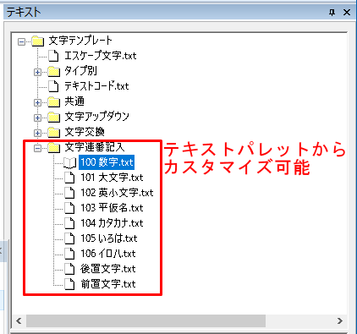Image resolution: width=357 pixels, height=334 pixels.
Task: Pin the テキスト panel with pushpin icon
Action: click(332, 12)
